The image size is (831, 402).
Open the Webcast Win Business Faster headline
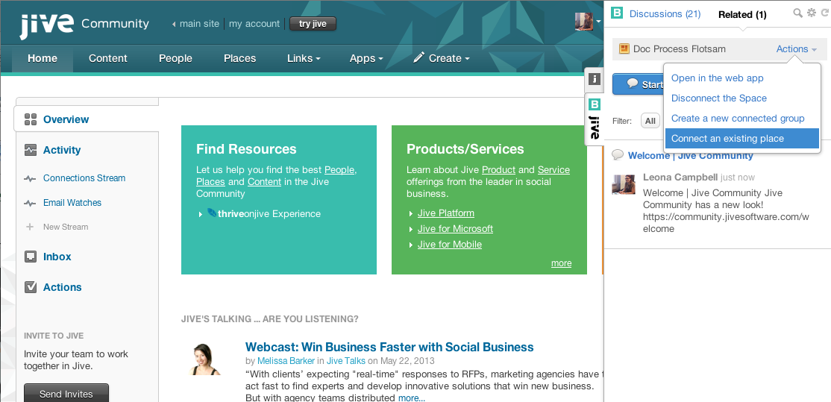coord(389,347)
